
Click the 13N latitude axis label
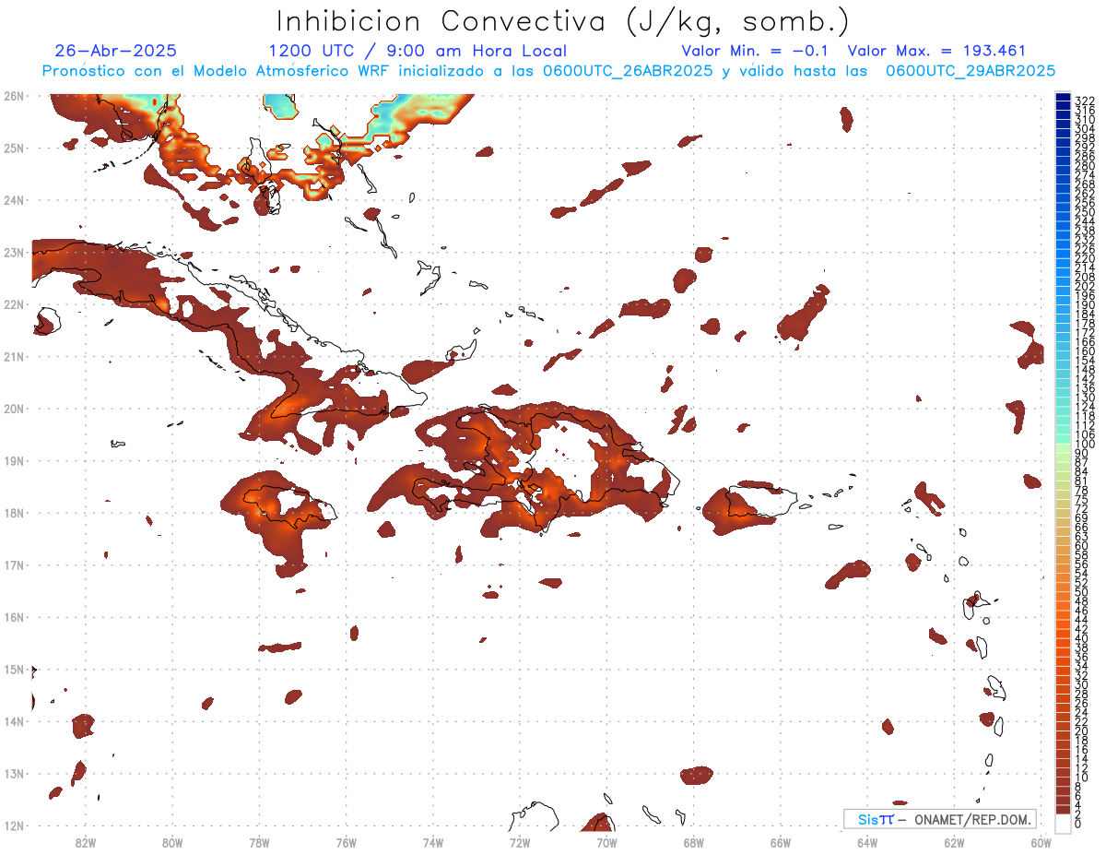15,774
